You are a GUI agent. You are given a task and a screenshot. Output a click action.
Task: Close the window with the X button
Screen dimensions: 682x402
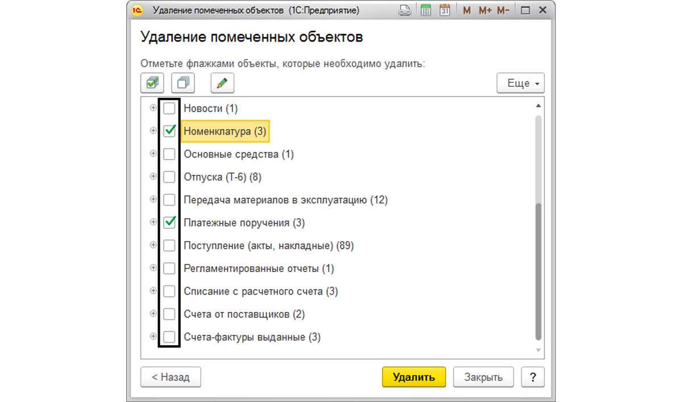(543, 10)
